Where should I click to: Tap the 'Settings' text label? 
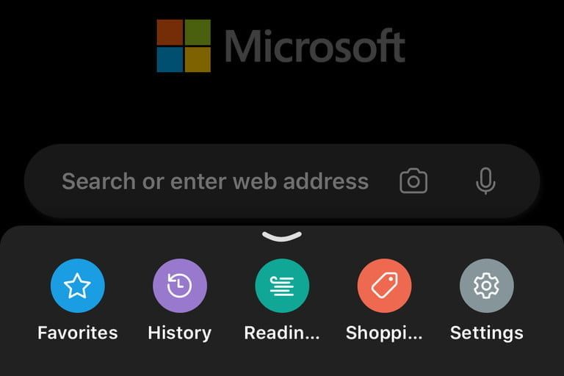click(x=487, y=333)
